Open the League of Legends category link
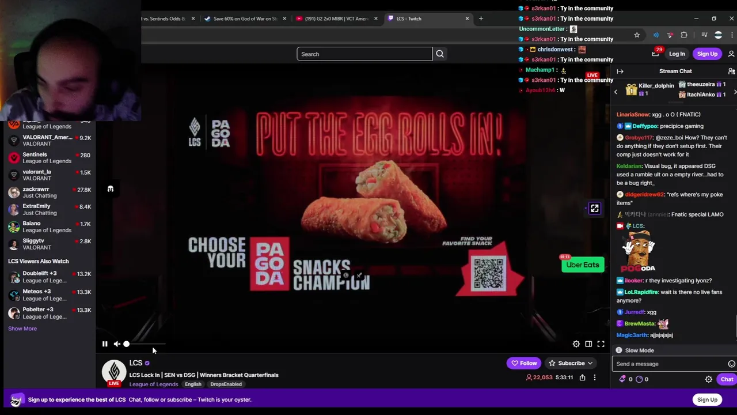Screen dimensions: 737x415 154,384
